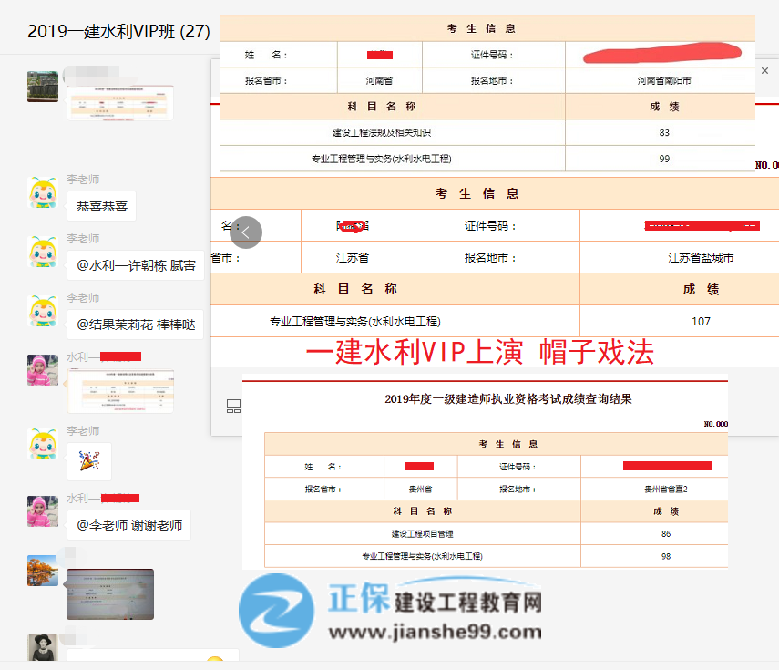The width and height of the screenshot is (779, 670).
Task: Click the @结果茉莉花 棒棒哒 message
Action: [x=135, y=325]
